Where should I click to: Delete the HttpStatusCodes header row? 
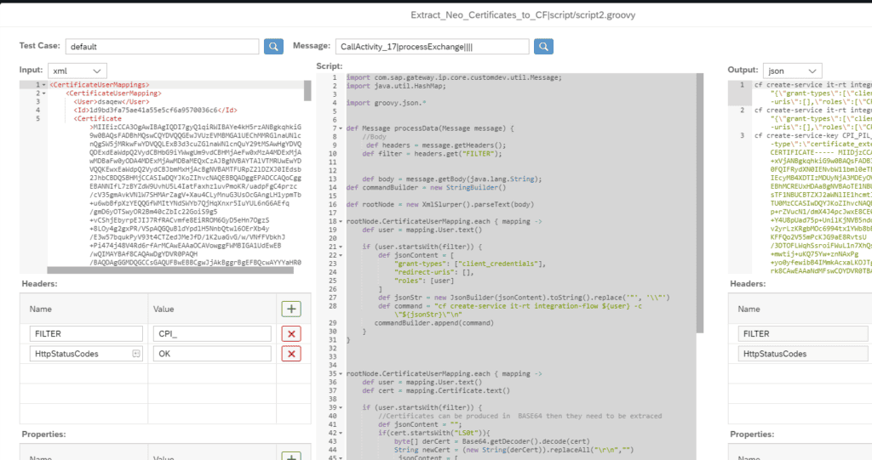[291, 354]
